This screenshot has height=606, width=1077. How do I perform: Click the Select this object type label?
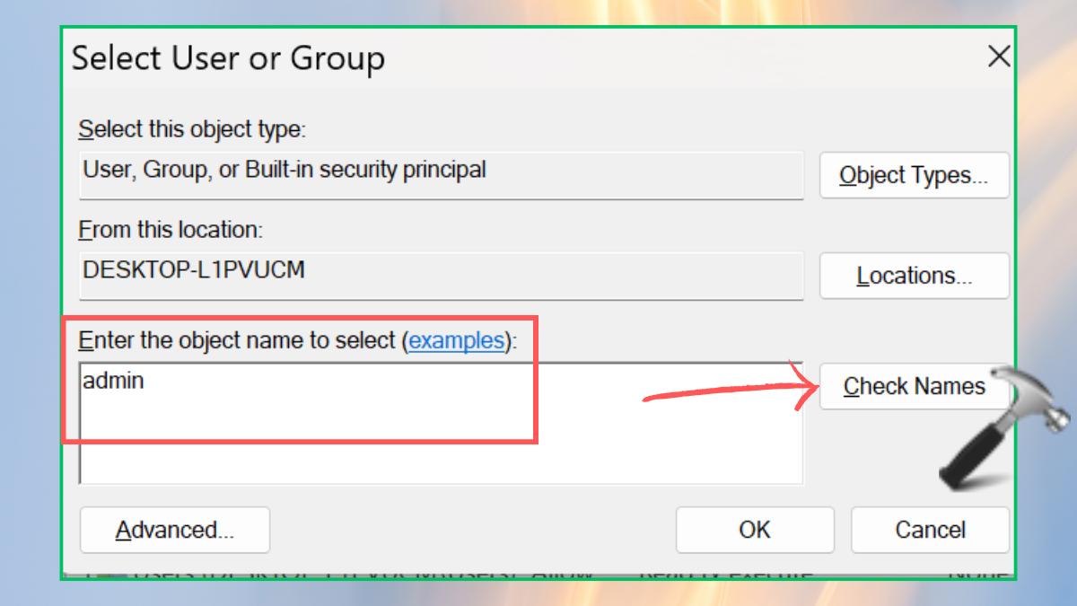click(x=192, y=129)
